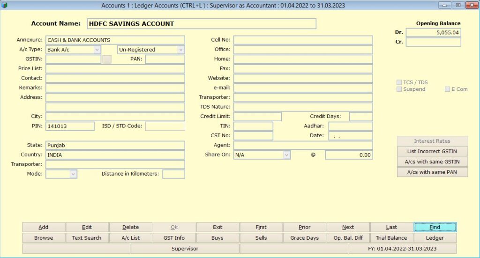Click the Office phone field
The height and width of the screenshot is (258, 480).
pyautogui.click(x=303, y=50)
